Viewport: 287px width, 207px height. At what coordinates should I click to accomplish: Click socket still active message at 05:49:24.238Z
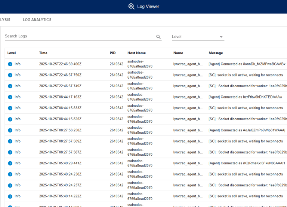click(x=246, y=174)
